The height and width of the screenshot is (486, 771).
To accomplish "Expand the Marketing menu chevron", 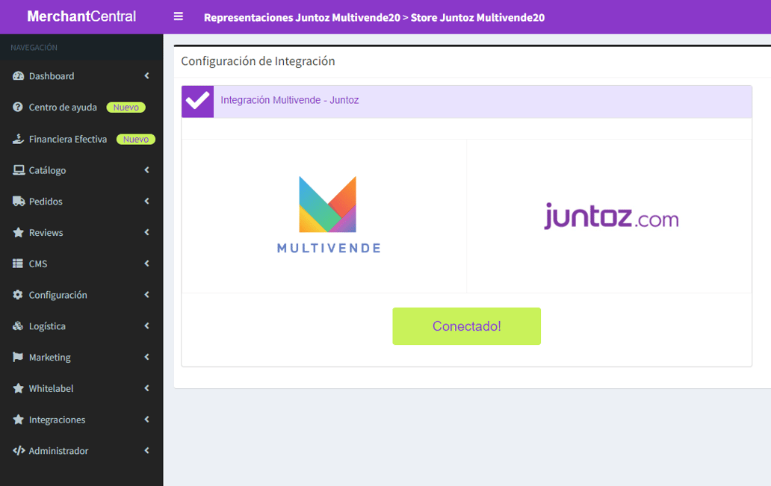I will coord(146,357).
